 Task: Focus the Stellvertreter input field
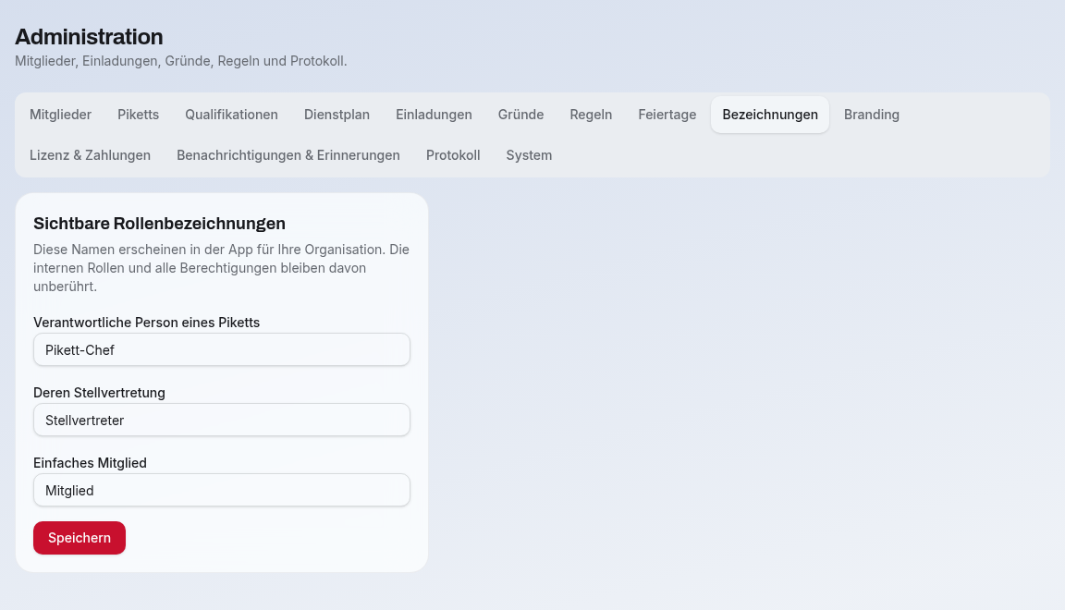click(222, 420)
